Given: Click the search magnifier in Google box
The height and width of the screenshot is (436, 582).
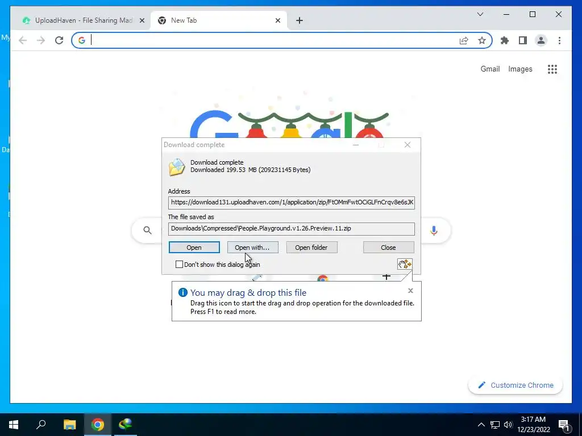Looking at the screenshot, I should [x=147, y=230].
